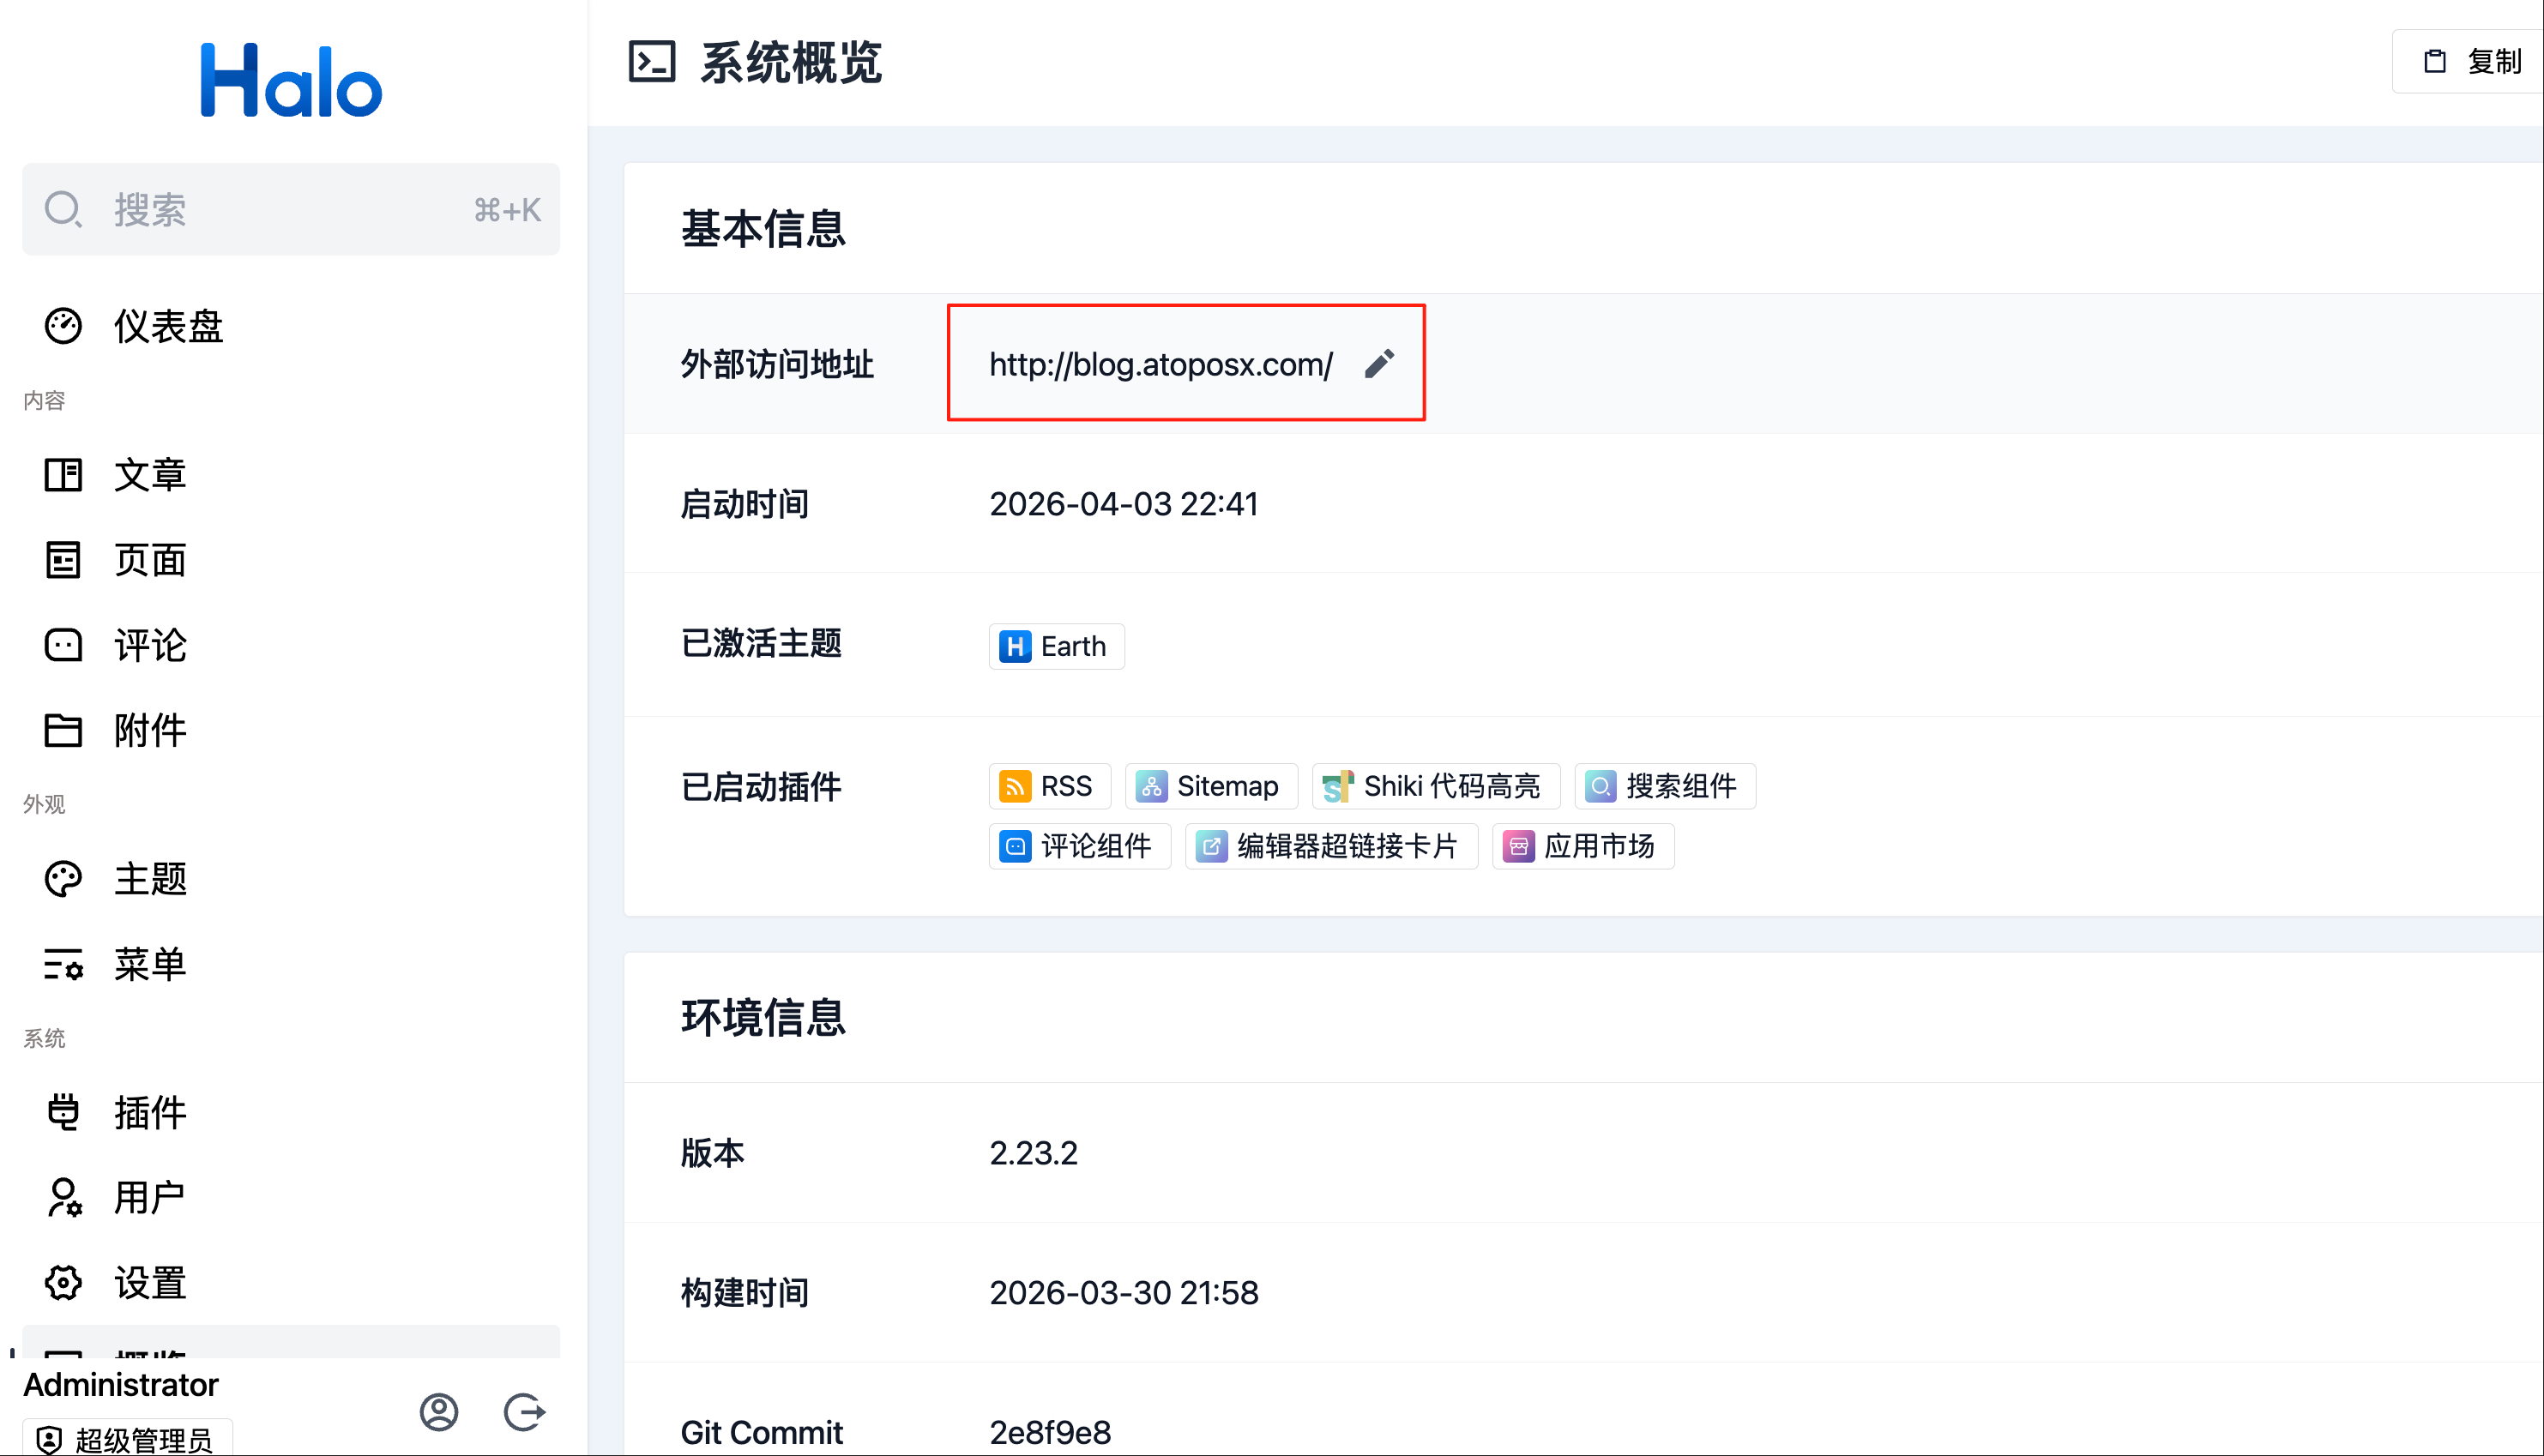Click the RSS plugin icon
The height and width of the screenshot is (1456, 2544).
pyautogui.click(x=1015, y=787)
